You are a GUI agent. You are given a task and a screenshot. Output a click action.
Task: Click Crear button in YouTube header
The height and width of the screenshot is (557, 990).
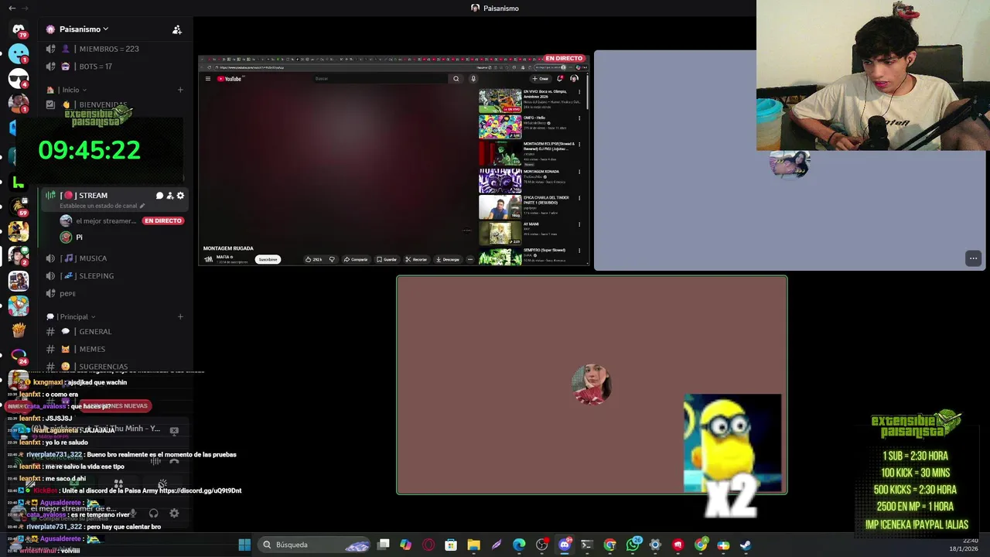pyautogui.click(x=541, y=78)
